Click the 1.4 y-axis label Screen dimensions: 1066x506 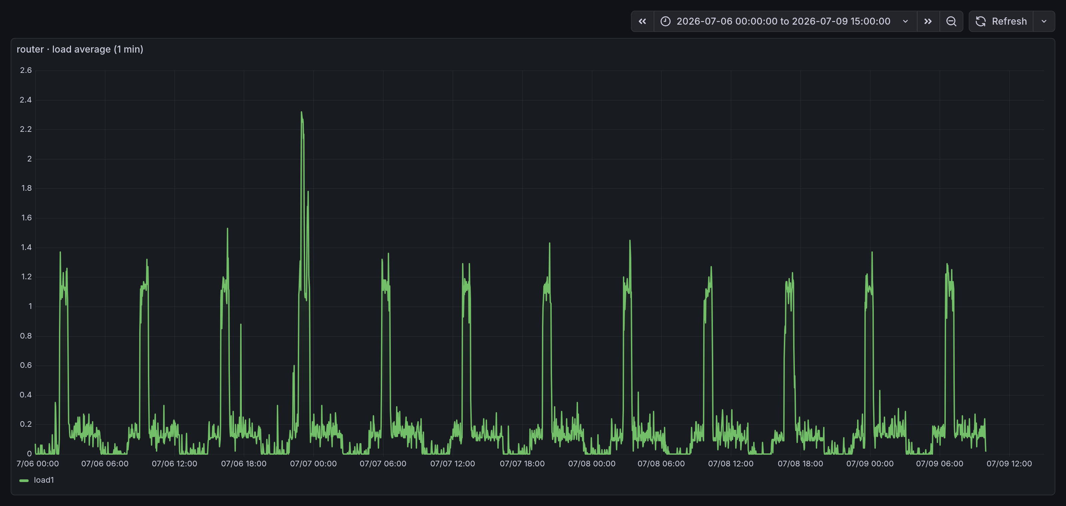click(x=26, y=248)
